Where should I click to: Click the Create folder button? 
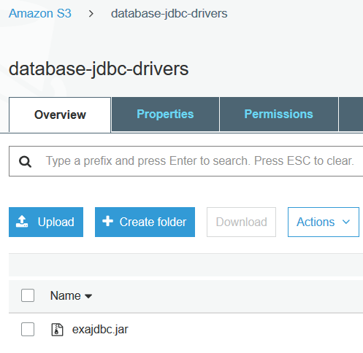pyautogui.click(x=145, y=222)
